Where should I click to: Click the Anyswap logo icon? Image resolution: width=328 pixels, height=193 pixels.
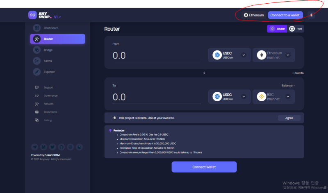tap(32, 15)
